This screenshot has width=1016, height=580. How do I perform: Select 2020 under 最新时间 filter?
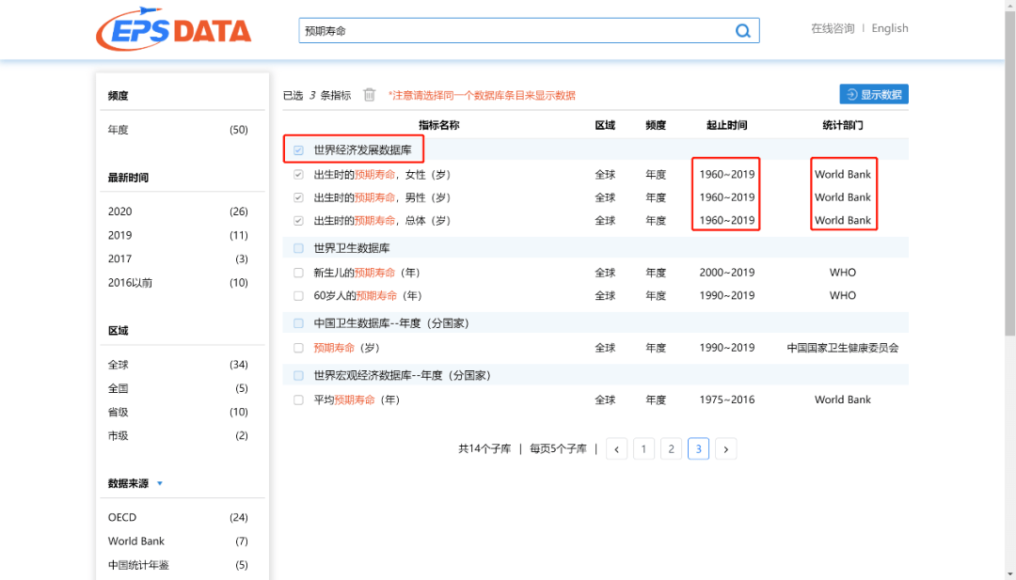point(119,211)
